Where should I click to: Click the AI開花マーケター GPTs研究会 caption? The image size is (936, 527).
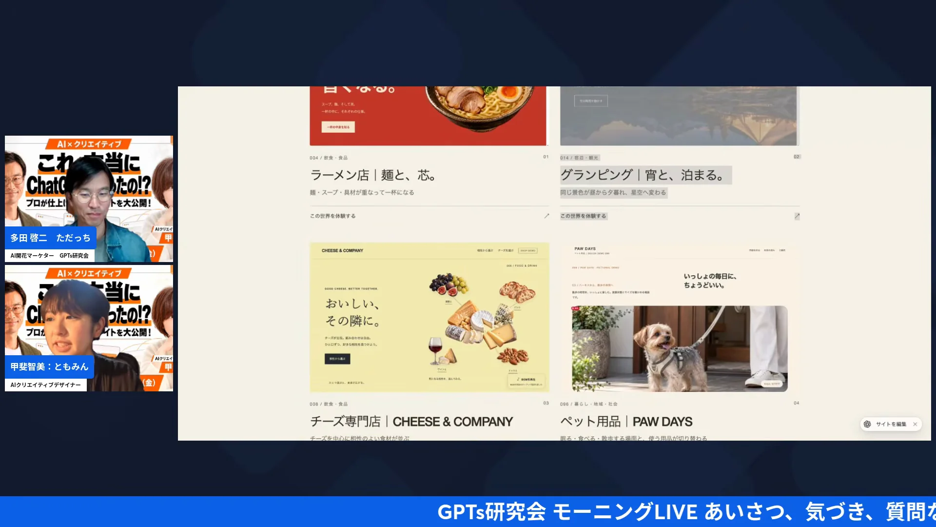click(50, 256)
